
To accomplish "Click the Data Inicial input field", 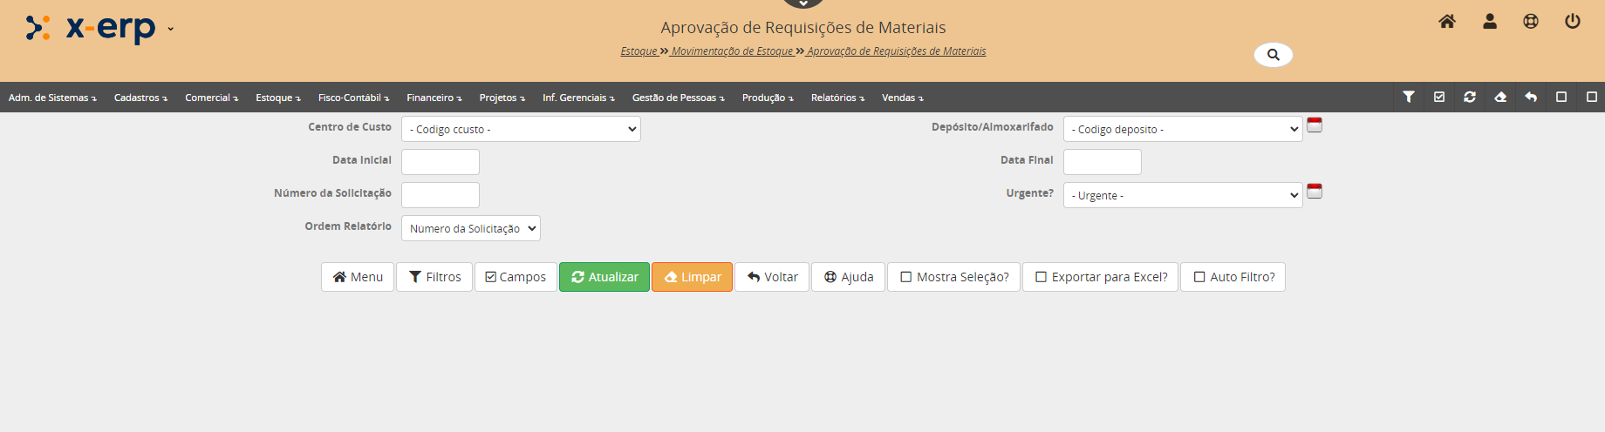I will tap(441, 162).
